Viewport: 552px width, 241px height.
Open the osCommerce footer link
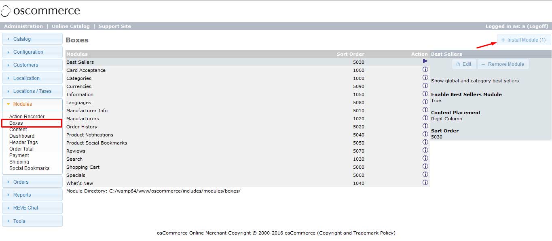click(300, 233)
